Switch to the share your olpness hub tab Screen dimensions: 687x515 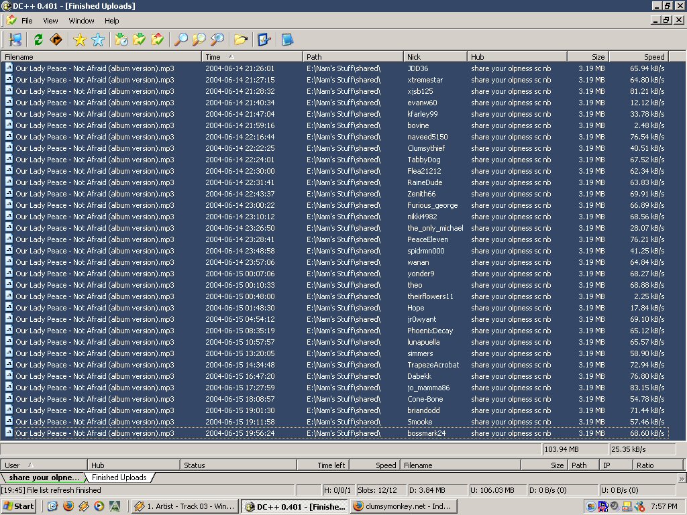click(x=43, y=477)
